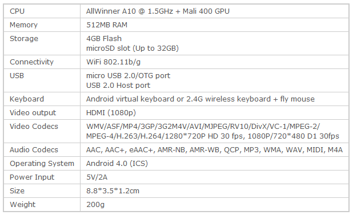Click the Power Input row label
353x215 pixels.
click(32, 177)
